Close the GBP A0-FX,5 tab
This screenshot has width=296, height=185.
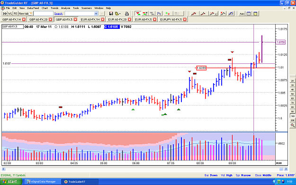[x=75, y=19]
